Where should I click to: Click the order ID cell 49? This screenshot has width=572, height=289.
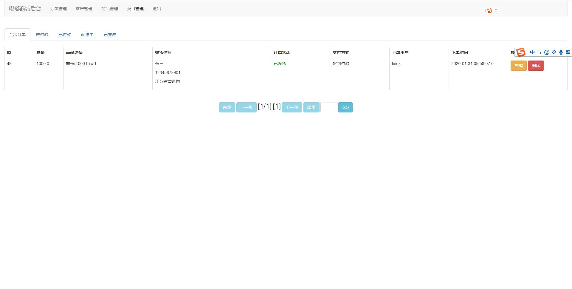9,64
